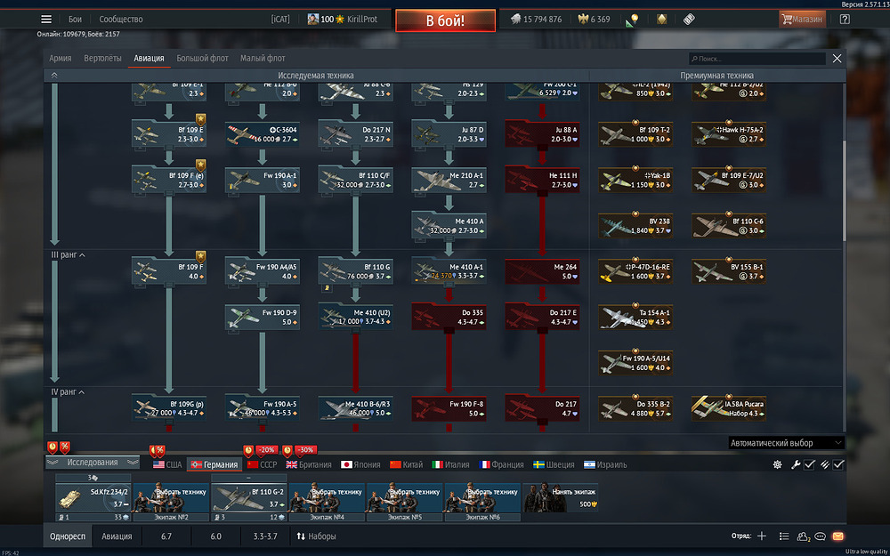Open the hamburger main menu
Image resolution: width=890 pixels, height=556 pixels.
(x=46, y=20)
